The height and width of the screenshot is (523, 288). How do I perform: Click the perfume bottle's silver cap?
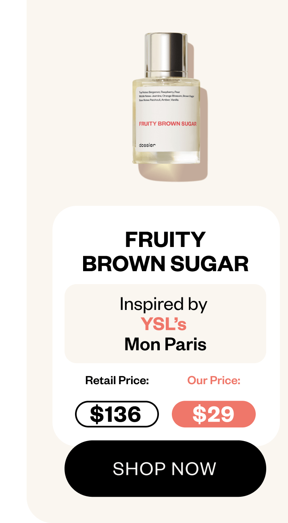click(166, 52)
